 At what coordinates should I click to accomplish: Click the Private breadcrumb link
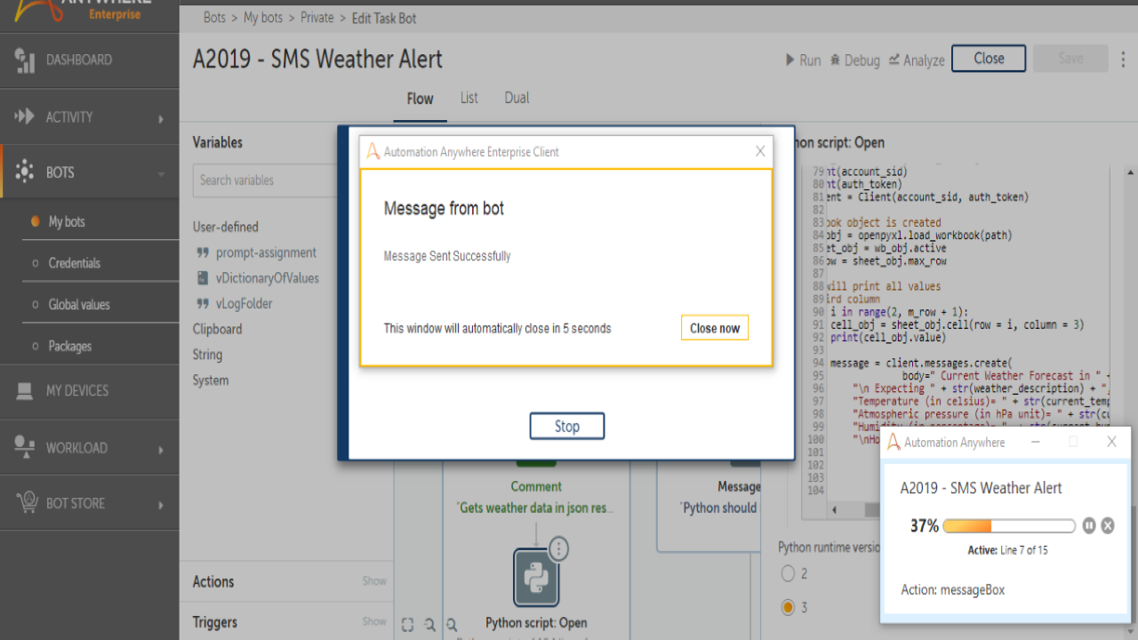pos(317,18)
